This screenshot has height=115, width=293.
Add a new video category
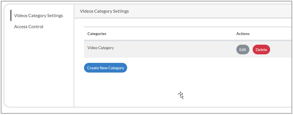(x=105, y=68)
